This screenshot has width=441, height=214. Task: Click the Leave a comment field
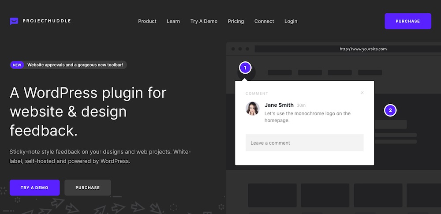click(304, 143)
